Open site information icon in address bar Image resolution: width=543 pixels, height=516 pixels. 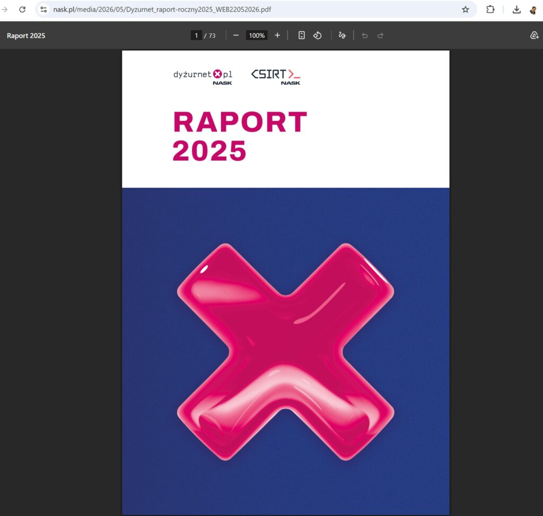click(43, 10)
